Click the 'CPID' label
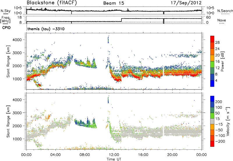The height and width of the screenshot is (161, 233). (x=6, y=28)
